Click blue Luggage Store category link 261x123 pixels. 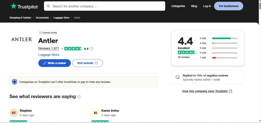coord(49,55)
